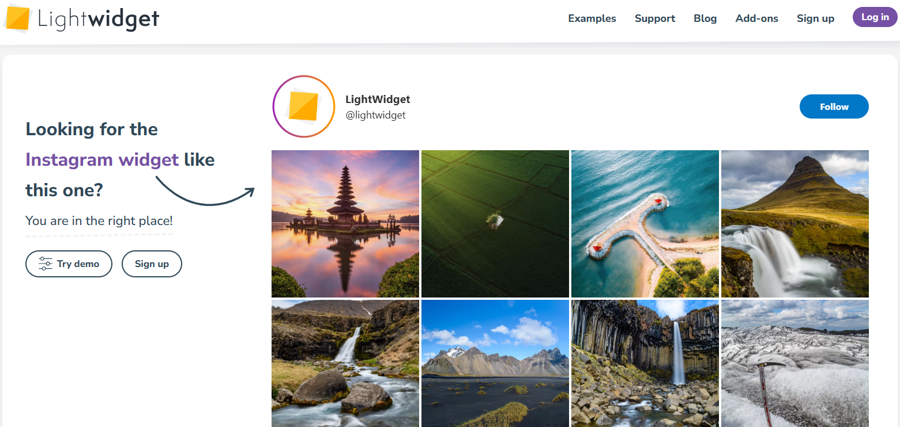The height and width of the screenshot is (427, 900).
Task: Open the Blog section
Action: point(705,18)
